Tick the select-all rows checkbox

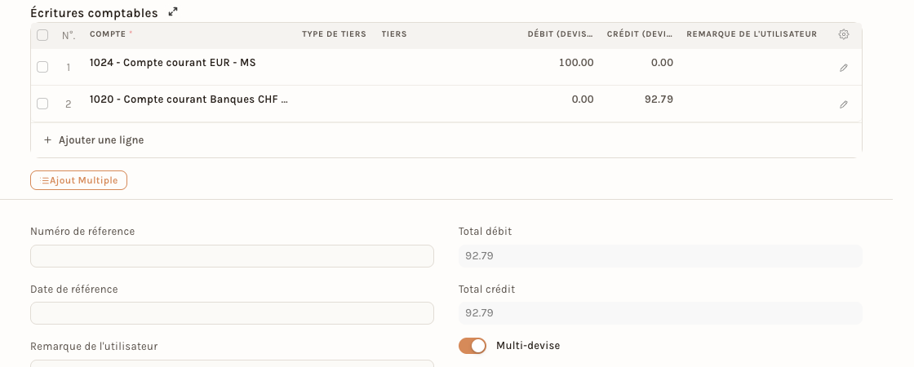pyautogui.click(x=42, y=36)
